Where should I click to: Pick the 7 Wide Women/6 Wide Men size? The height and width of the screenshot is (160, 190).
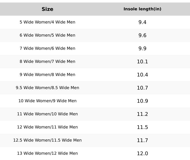tap(47, 48)
